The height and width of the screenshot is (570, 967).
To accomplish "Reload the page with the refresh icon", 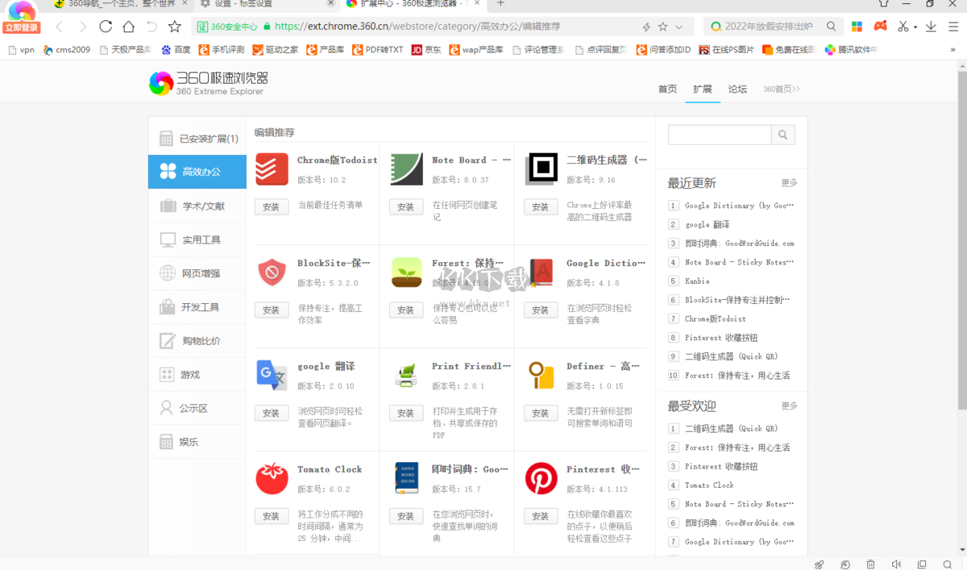I will pyautogui.click(x=106, y=27).
